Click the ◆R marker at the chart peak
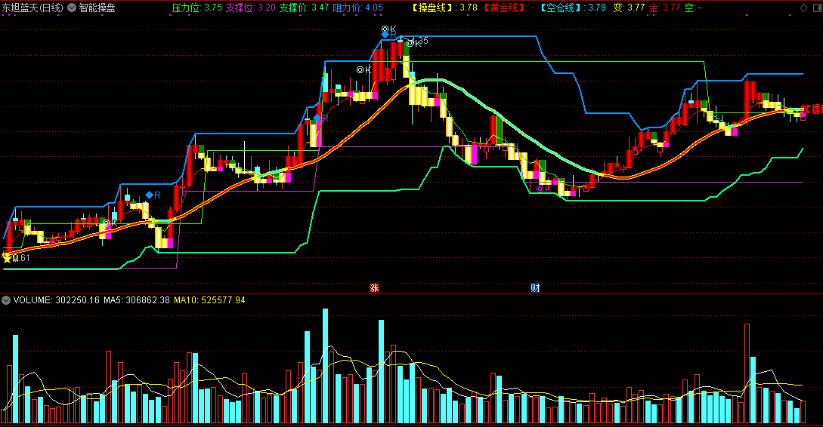The width and height of the screenshot is (823, 427). point(389,35)
